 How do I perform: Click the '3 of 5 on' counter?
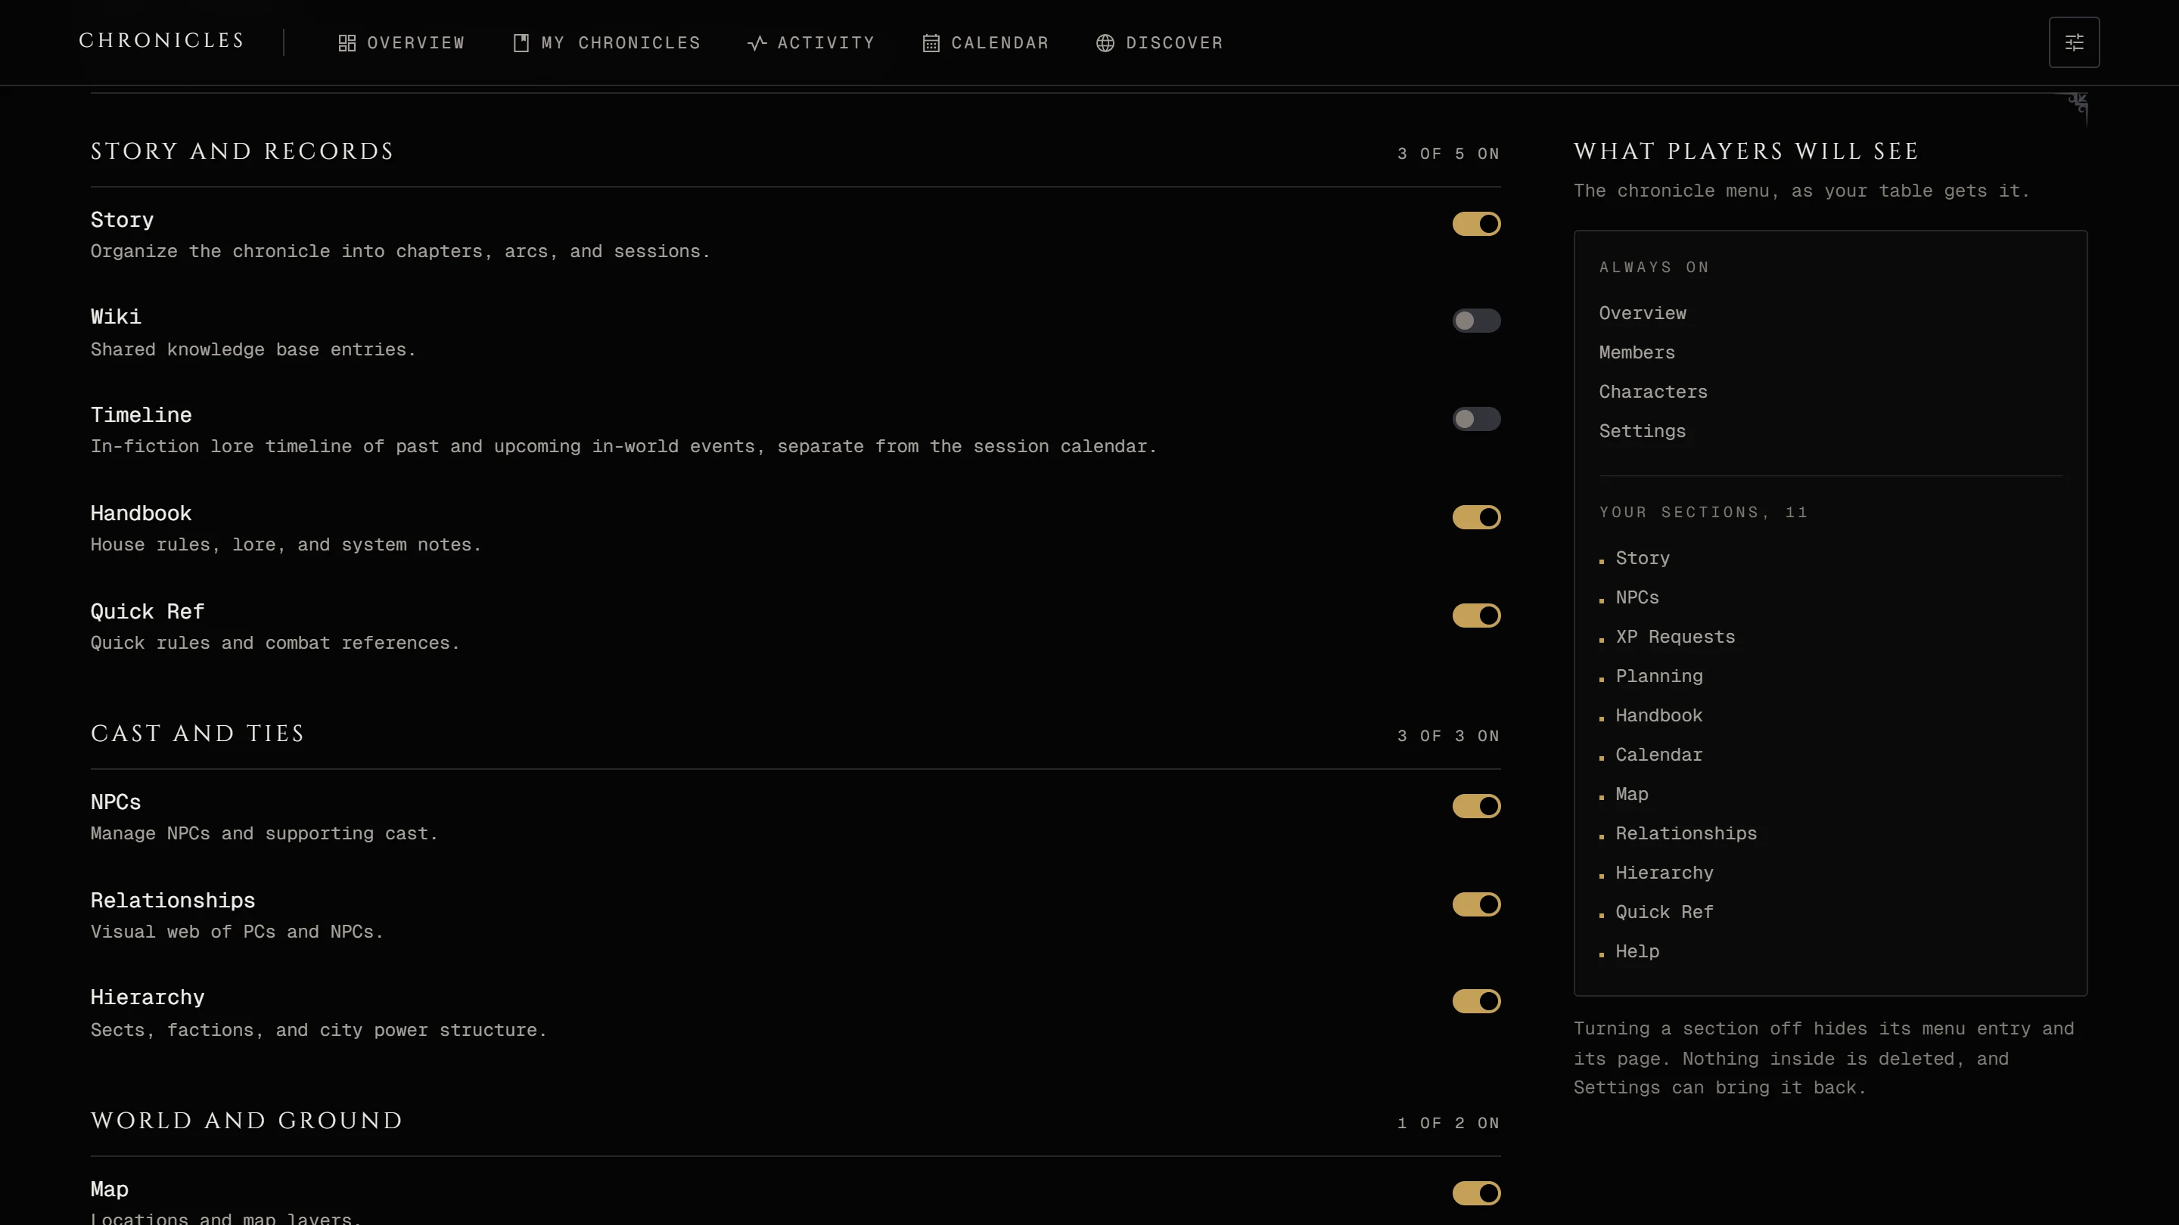(x=1448, y=154)
